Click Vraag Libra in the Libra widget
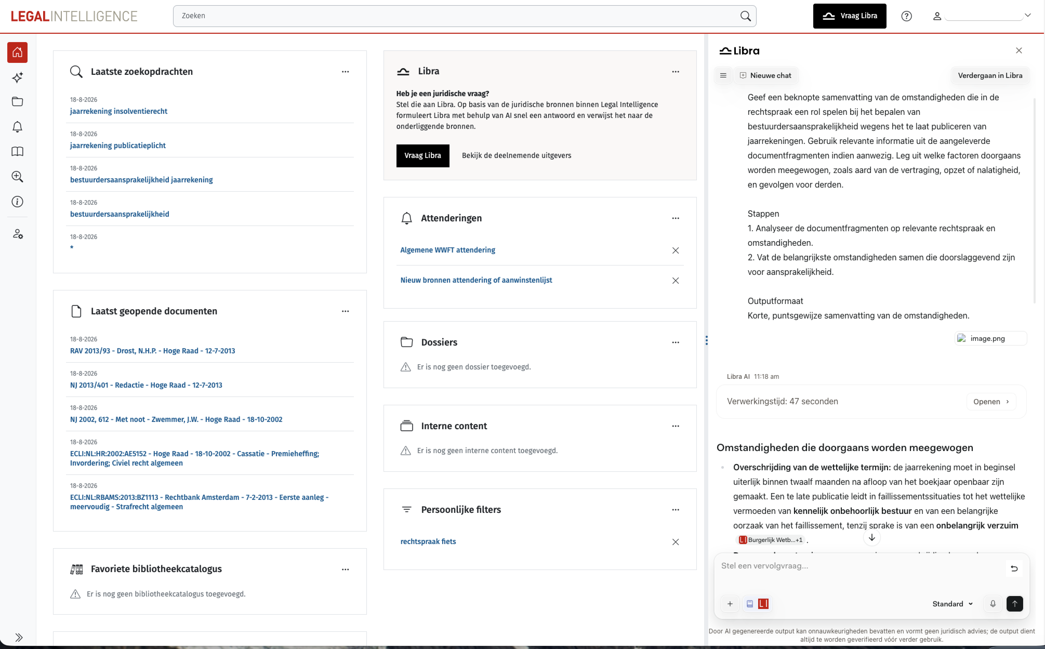 coord(422,155)
